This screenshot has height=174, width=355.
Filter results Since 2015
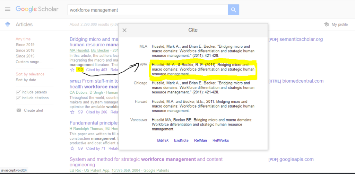pyautogui.click(x=25, y=56)
